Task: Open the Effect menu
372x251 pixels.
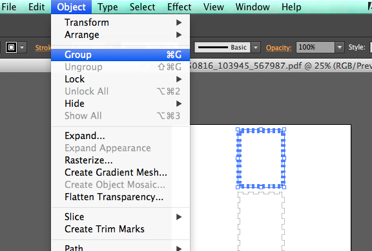Action: click(179, 7)
